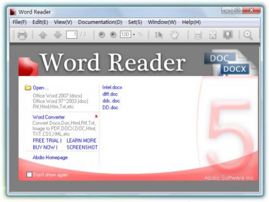This screenshot has width=269, height=202.
Task: Click the BUY NOW link
Action: pyautogui.click(x=44, y=147)
